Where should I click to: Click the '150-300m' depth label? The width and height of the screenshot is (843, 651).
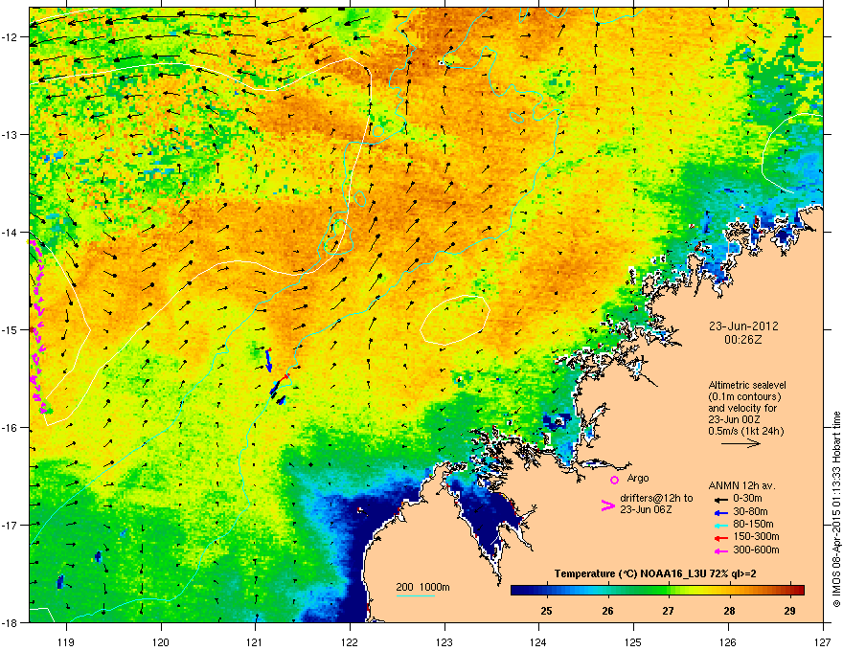(756, 536)
